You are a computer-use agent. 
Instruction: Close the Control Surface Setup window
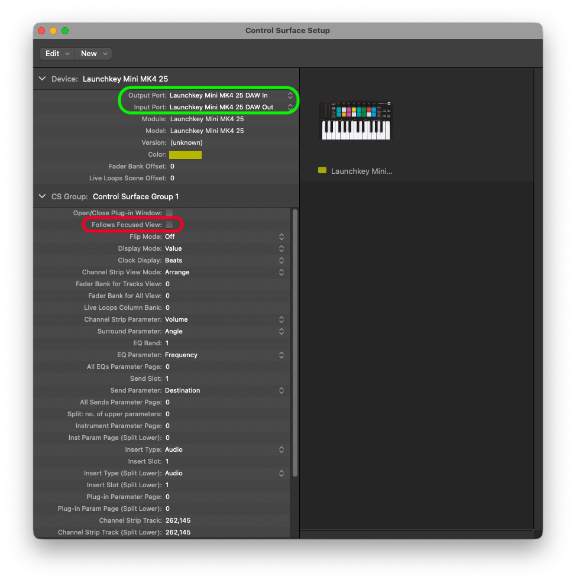pyautogui.click(x=41, y=31)
